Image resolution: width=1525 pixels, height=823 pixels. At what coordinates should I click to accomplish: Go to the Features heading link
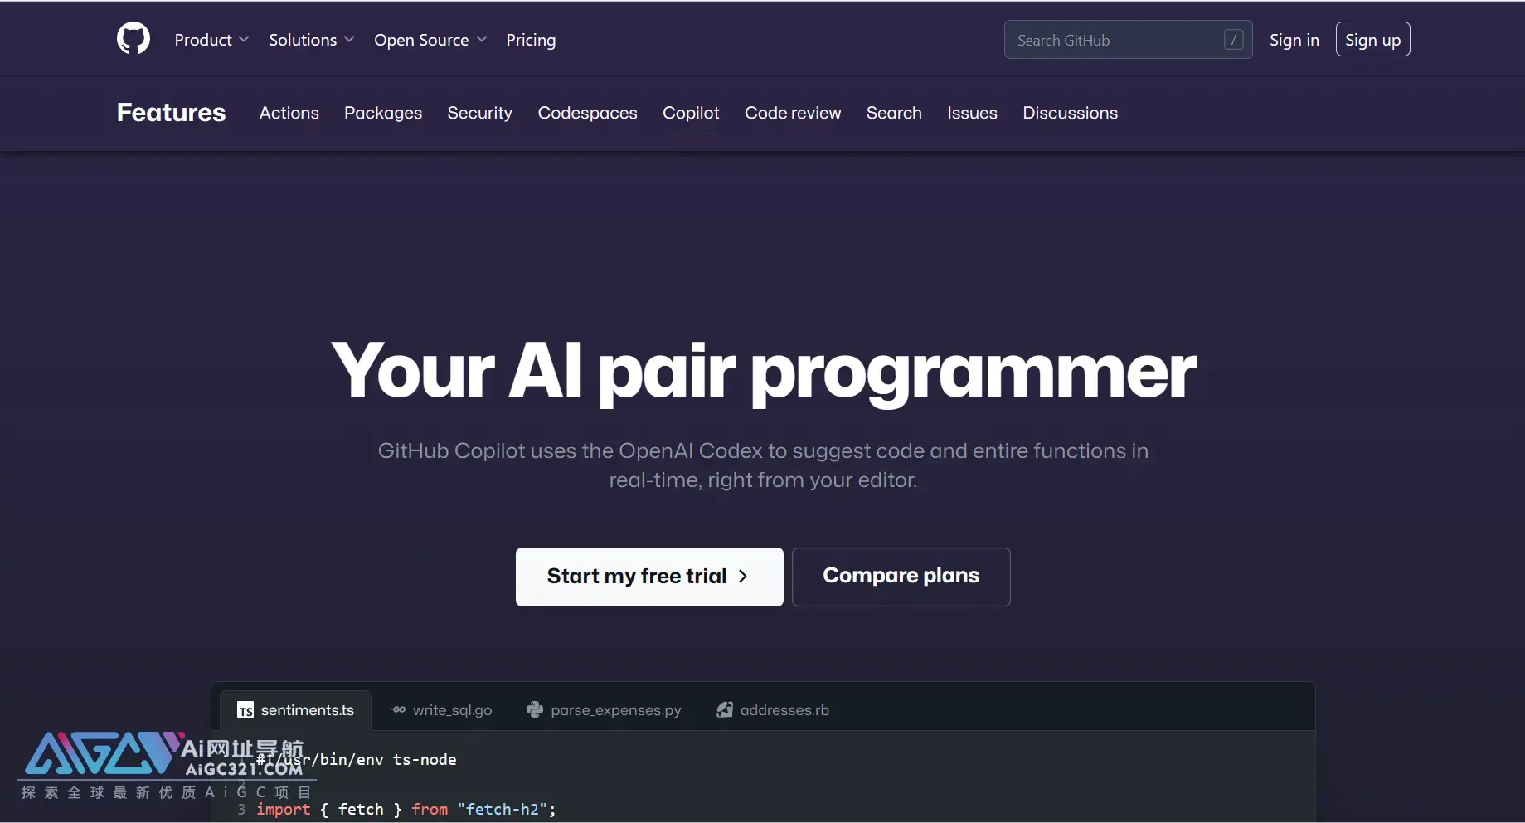click(x=171, y=113)
